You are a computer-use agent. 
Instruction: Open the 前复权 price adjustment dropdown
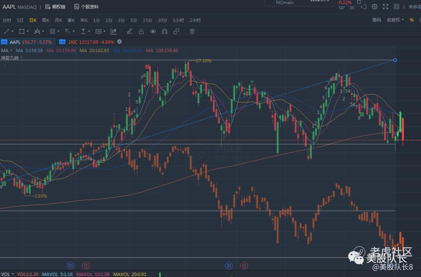(395, 20)
